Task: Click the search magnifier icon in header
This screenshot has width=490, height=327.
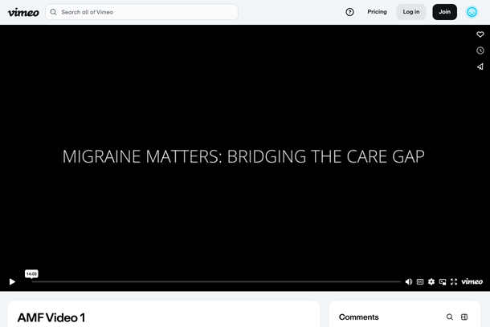Action: coord(54,12)
